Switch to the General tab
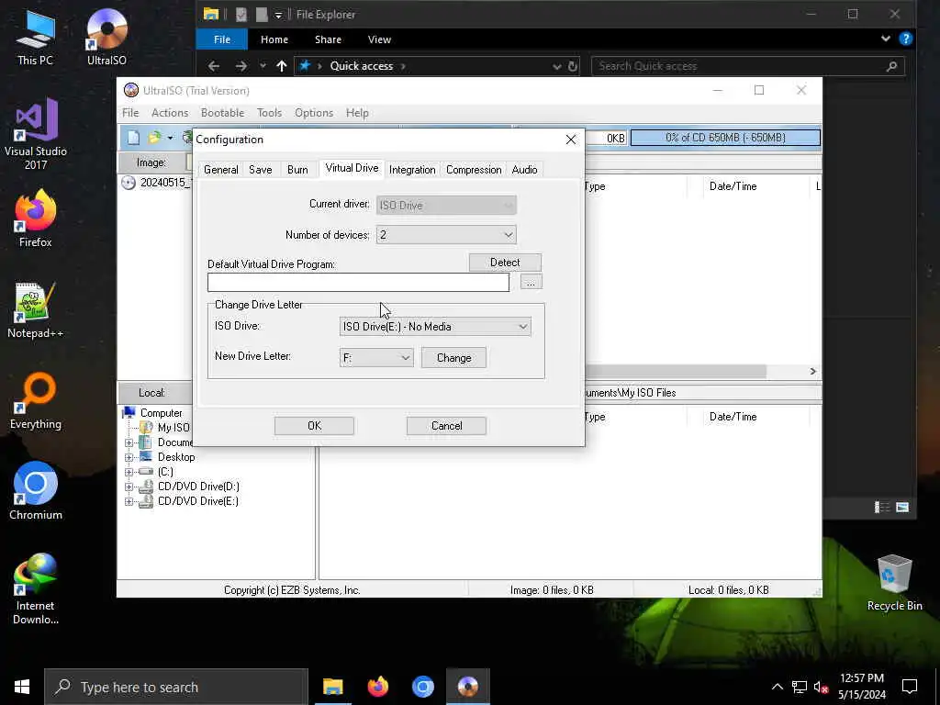The height and width of the screenshot is (705, 940). coord(220,170)
